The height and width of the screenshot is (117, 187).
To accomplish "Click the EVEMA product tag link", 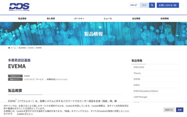I will [x=27, y=76].
